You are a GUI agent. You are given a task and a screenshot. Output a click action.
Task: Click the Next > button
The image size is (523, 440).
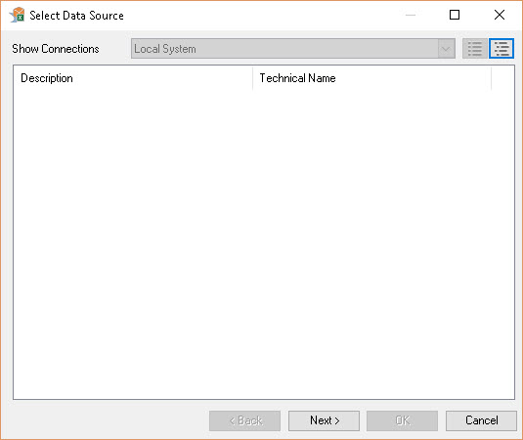(324, 420)
